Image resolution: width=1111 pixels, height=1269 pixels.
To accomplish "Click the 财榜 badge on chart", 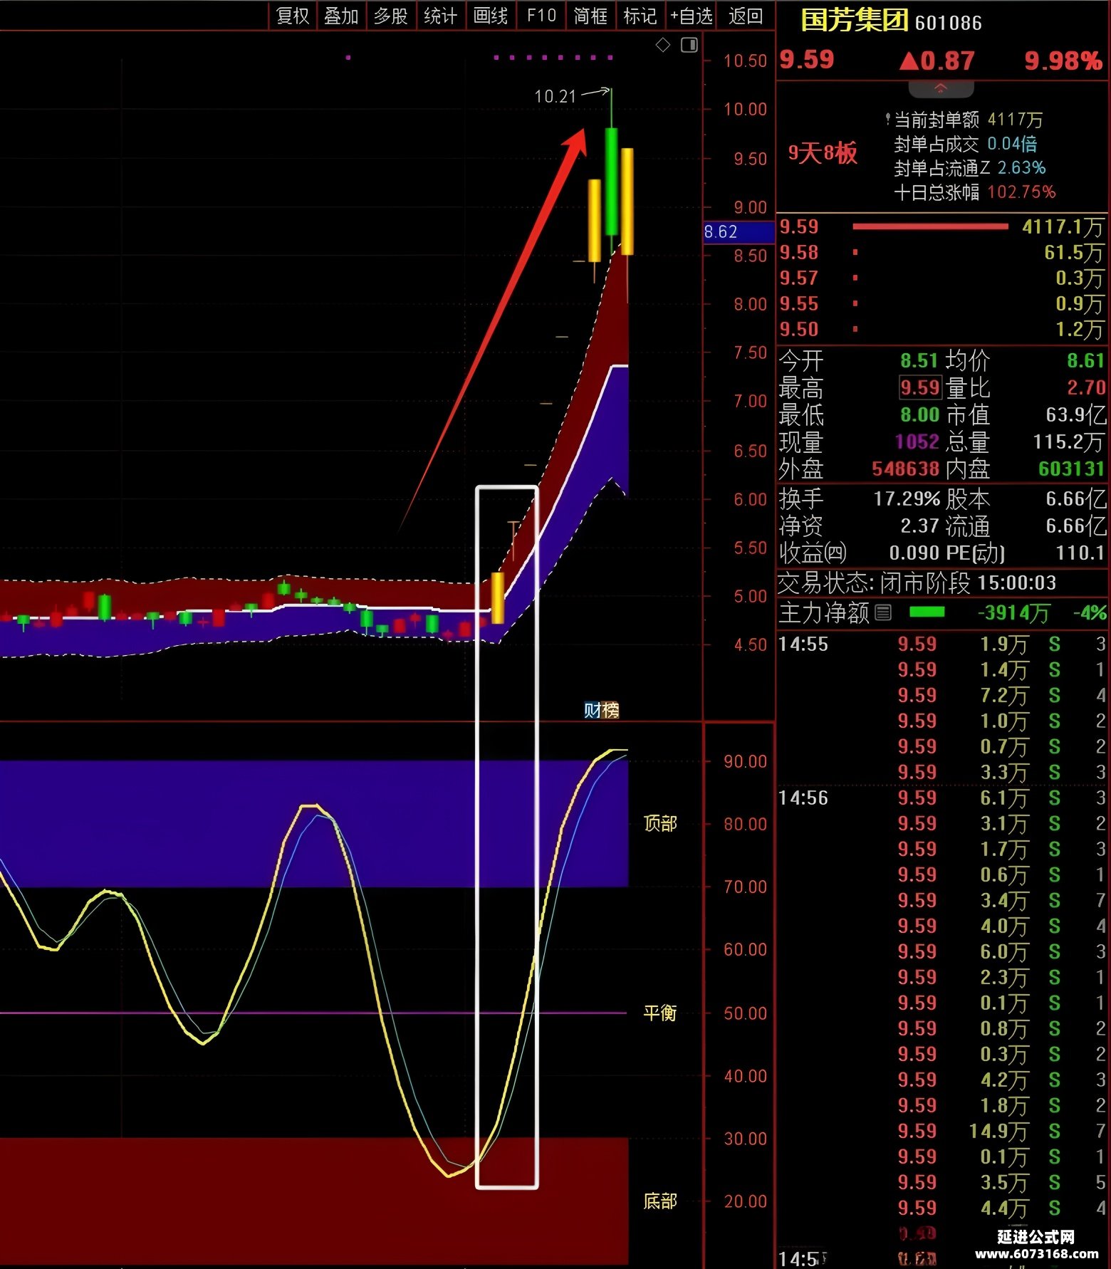I will [x=601, y=710].
